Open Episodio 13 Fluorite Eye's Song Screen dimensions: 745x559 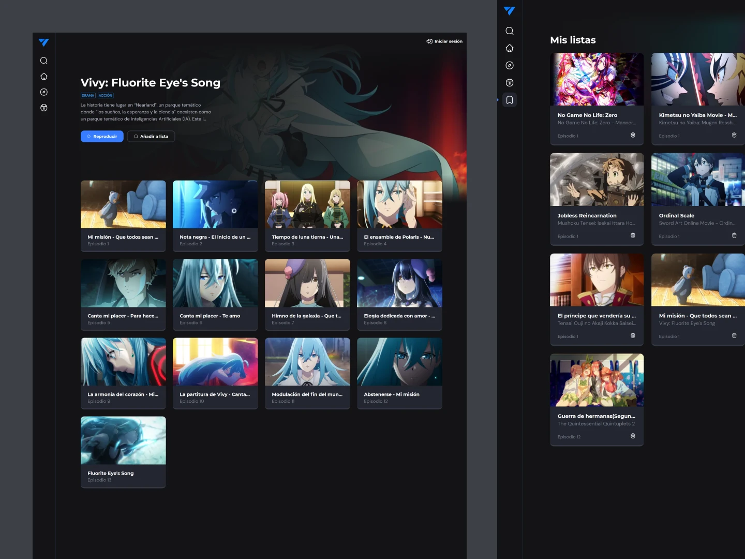coord(123,440)
